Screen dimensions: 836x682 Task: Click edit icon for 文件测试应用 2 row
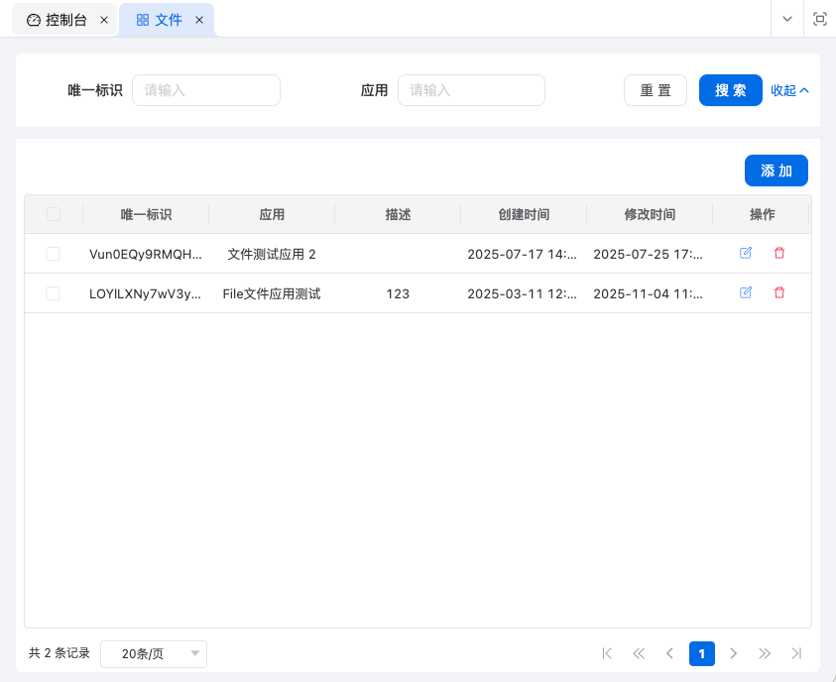point(746,253)
